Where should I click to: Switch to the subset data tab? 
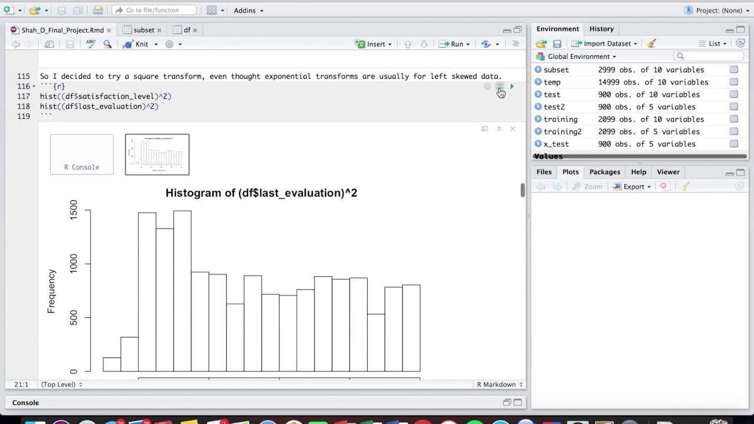[x=143, y=30]
